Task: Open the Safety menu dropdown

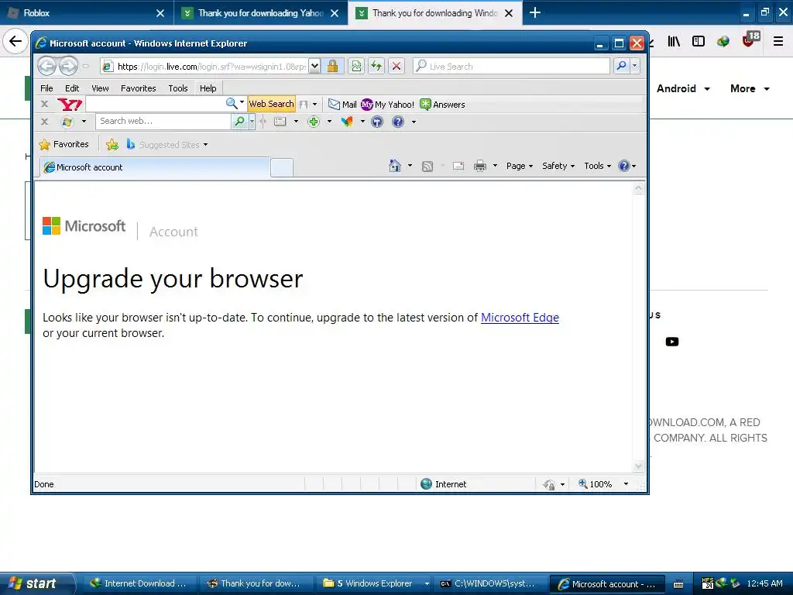Action: point(558,166)
